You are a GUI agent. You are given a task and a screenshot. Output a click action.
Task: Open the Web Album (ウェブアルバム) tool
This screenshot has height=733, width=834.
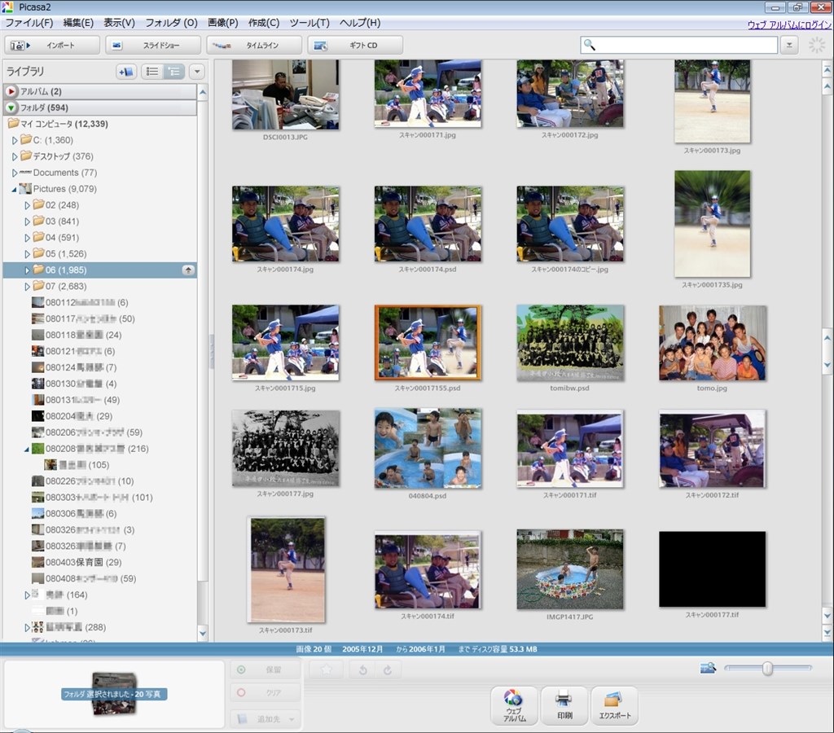click(x=513, y=705)
